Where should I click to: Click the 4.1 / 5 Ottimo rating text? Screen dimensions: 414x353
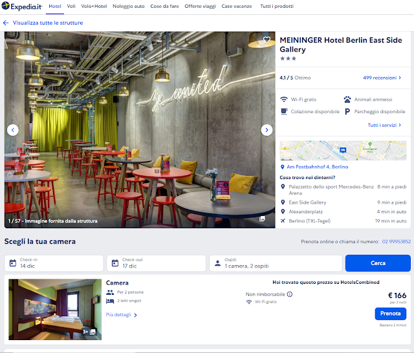(295, 78)
